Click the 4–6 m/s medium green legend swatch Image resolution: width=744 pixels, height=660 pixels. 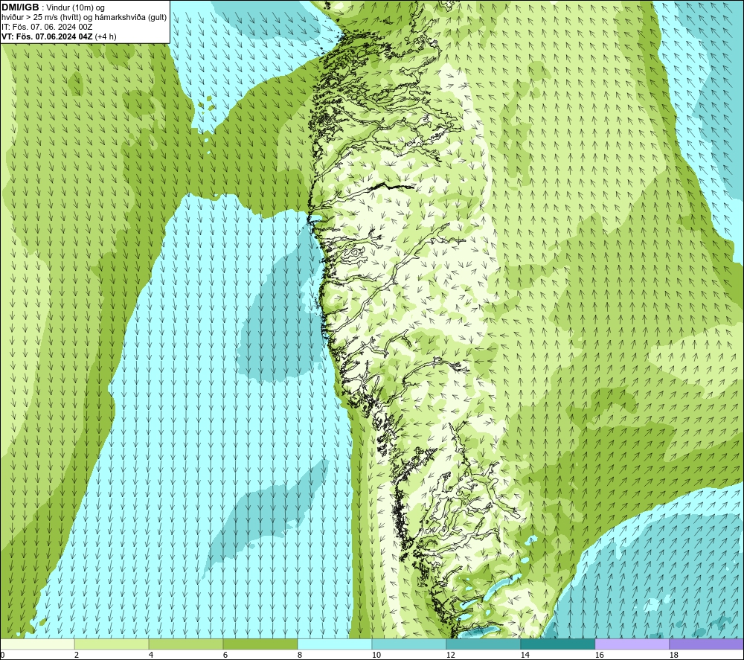click(x=186, y=644)
